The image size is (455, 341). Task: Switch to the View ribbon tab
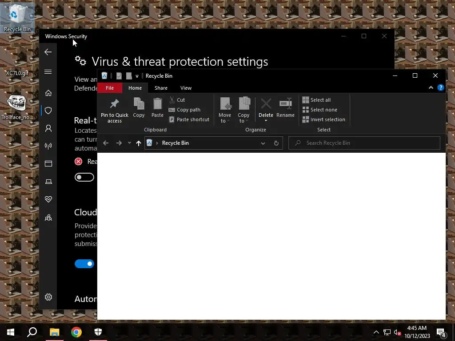[186, 88]
